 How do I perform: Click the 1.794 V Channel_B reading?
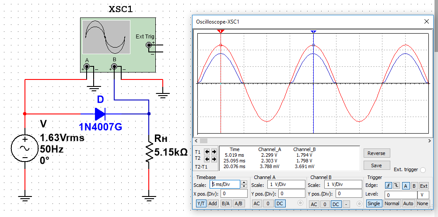click(x=305, y=155)
